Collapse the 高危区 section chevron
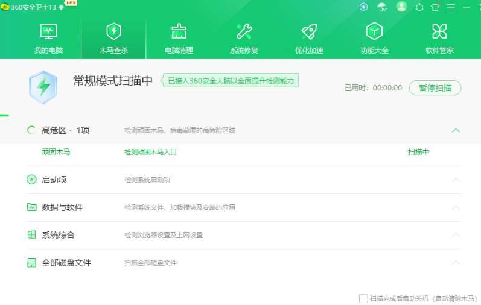Image resolution: width=481 pixels, height=305 pixels. click(x=456, y=130)
